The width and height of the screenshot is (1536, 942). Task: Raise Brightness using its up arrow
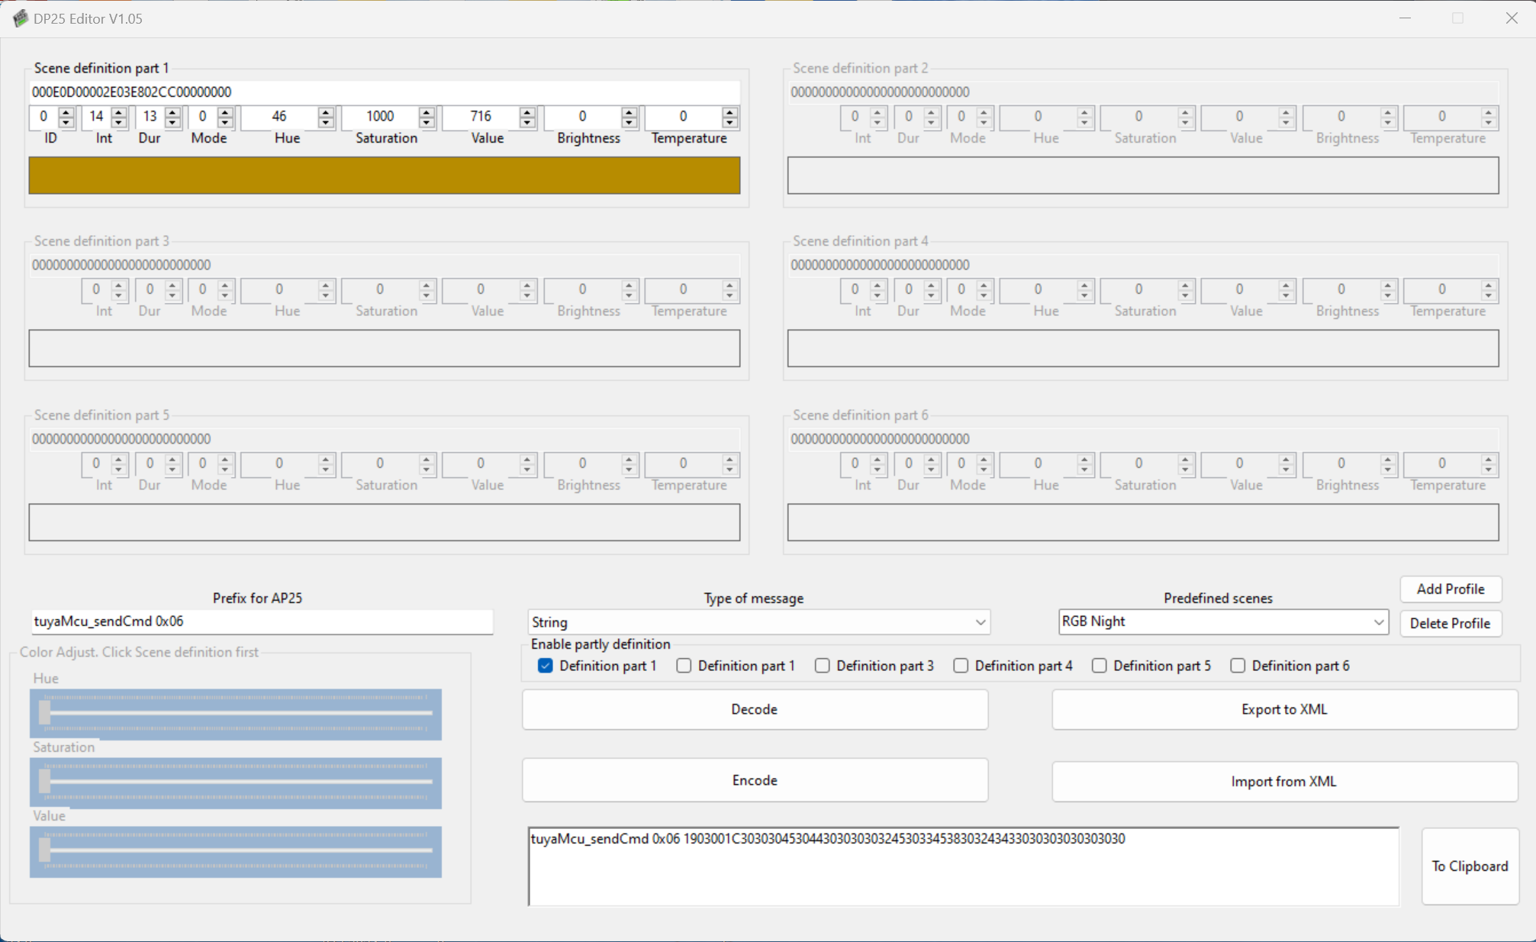point(629,111)
